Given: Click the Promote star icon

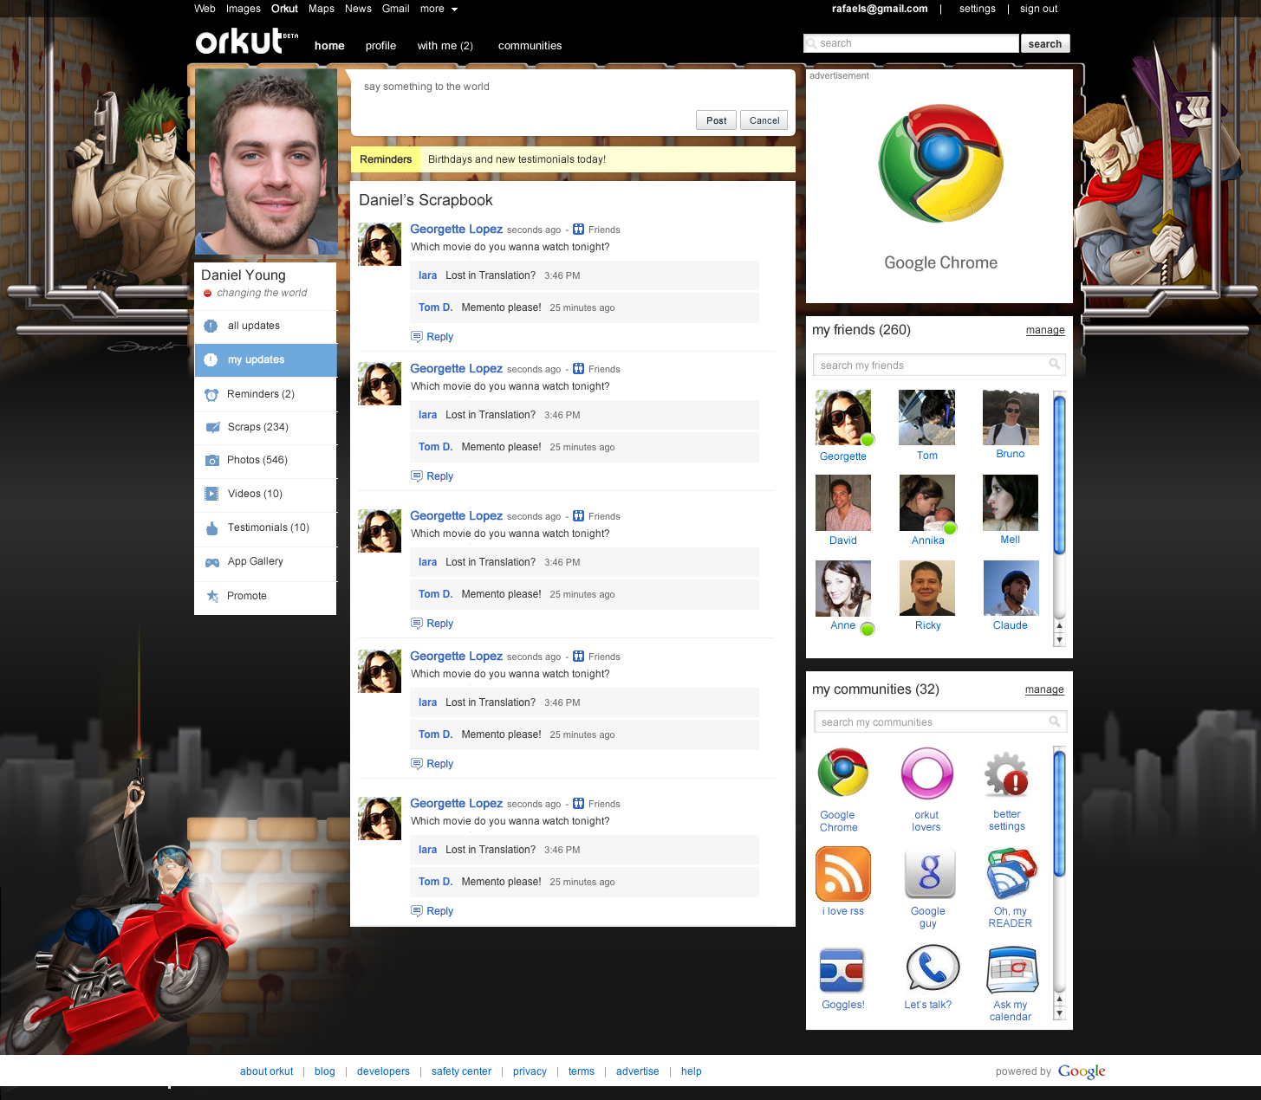Looking at the screenshot, I should [212, 596].
